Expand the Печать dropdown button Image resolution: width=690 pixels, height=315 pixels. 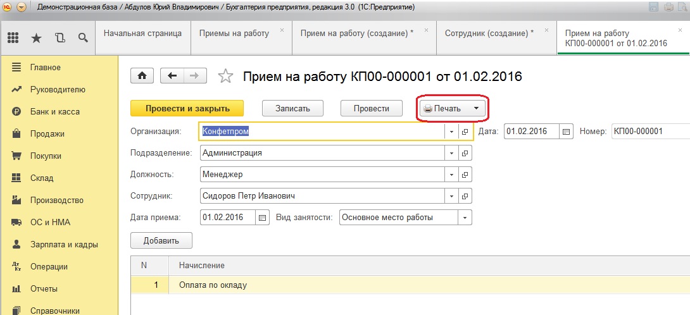pos(476,109)
